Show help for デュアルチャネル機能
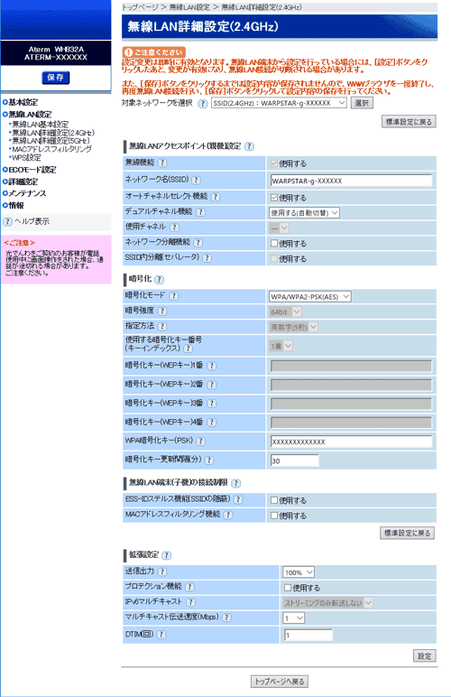451x697 pixels. pos(200,212)
